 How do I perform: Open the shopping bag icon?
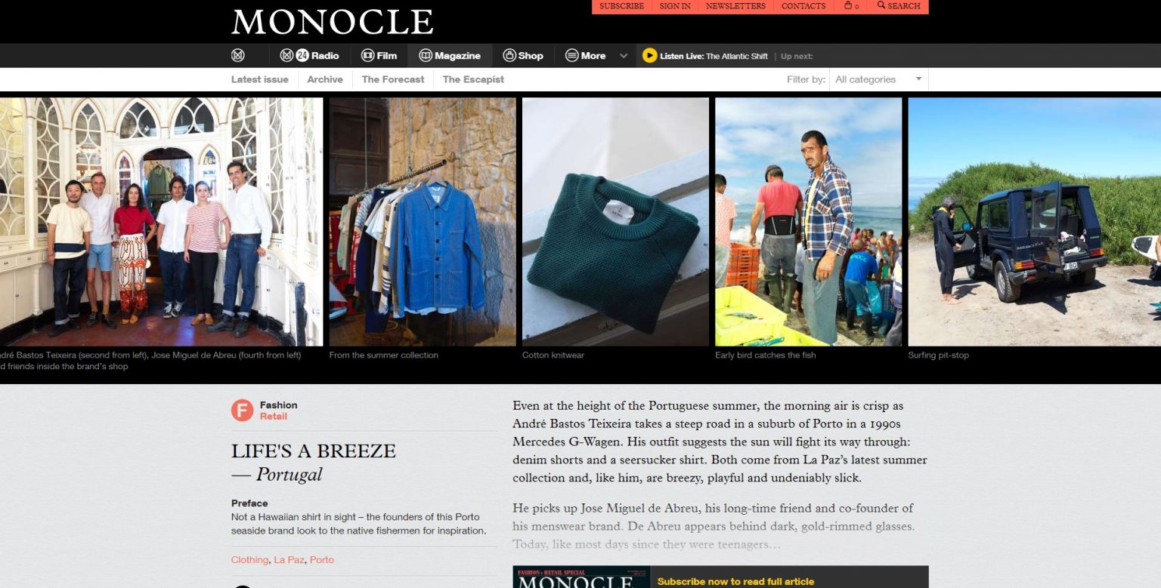tap(851, 6)
